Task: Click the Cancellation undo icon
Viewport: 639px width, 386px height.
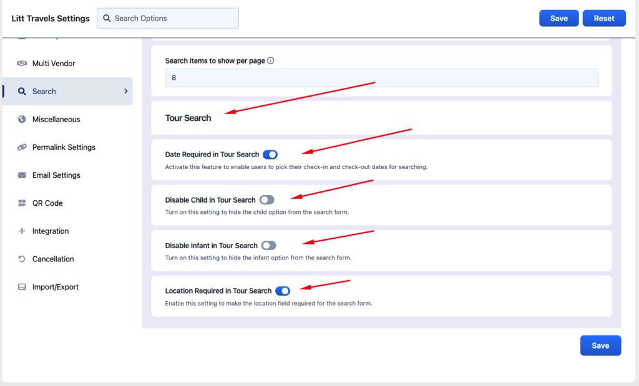Action: [22, 259]
